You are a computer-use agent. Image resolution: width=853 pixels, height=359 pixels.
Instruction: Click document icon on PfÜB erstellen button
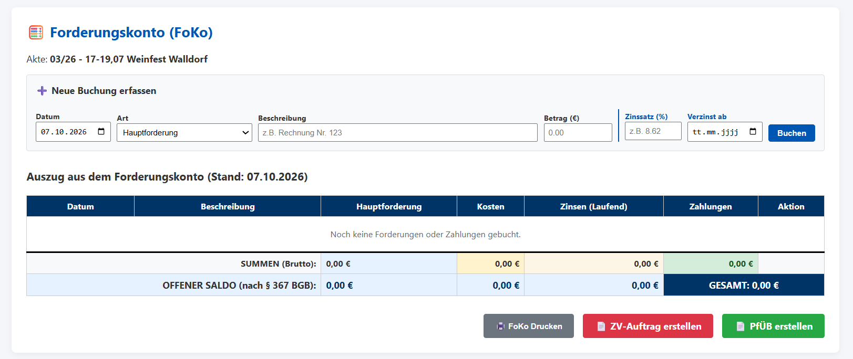(741, 326)
